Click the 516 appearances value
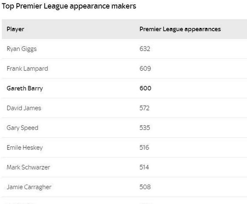The image size is (247, 204). point(144,147)
